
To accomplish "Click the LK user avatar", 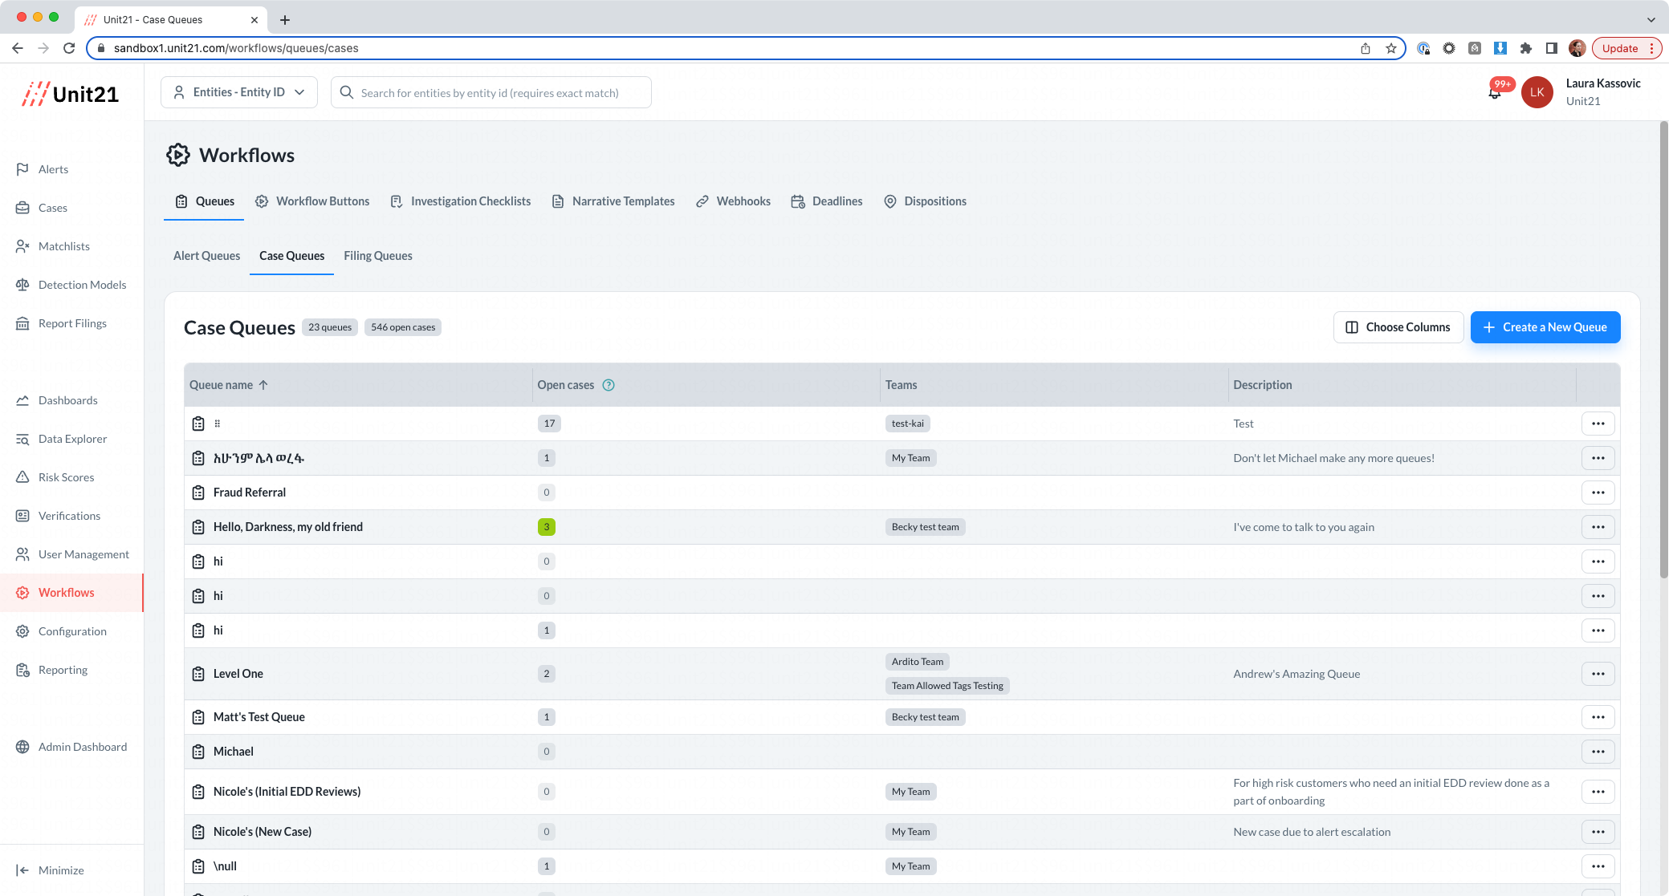I will click(x=1537, y=92).
